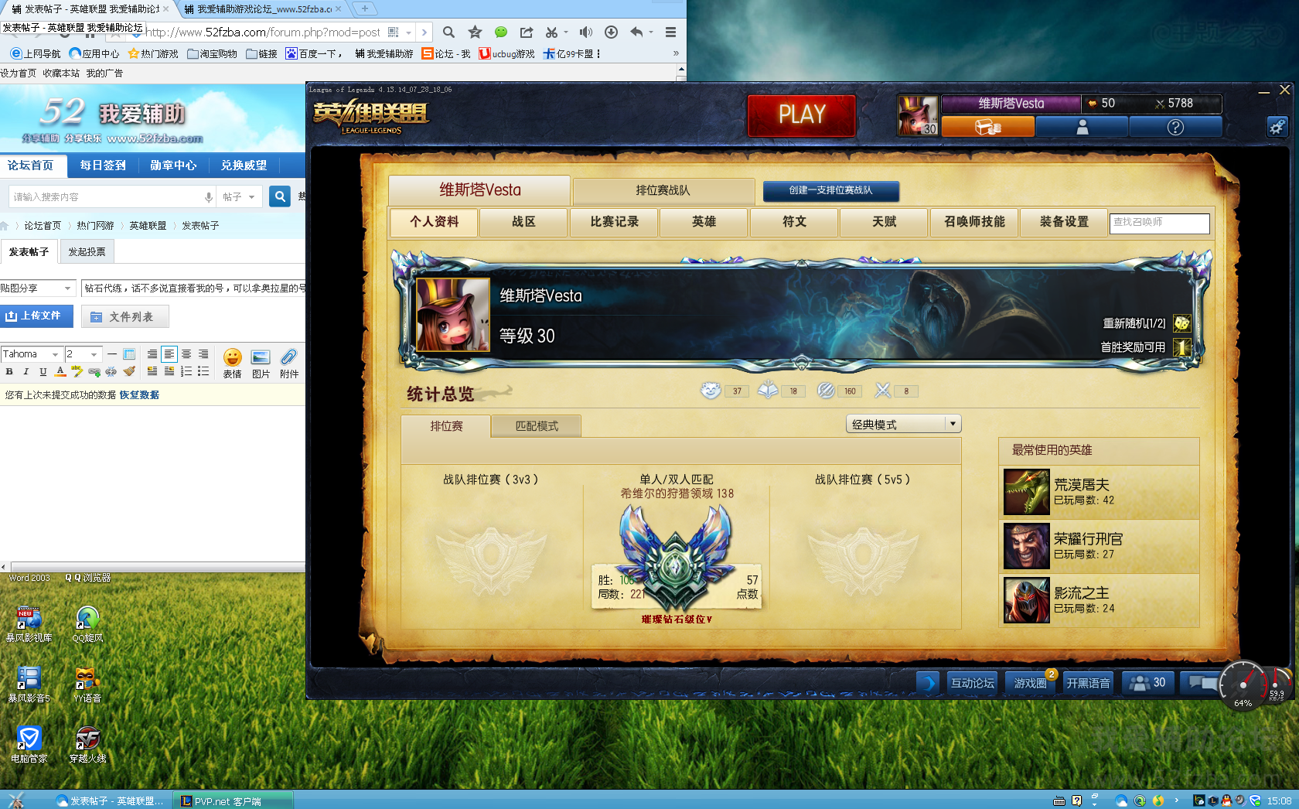Click 创建一支排位赛战队 button
This screenshot has width=1299, height=809.
[x=830, y=190]
